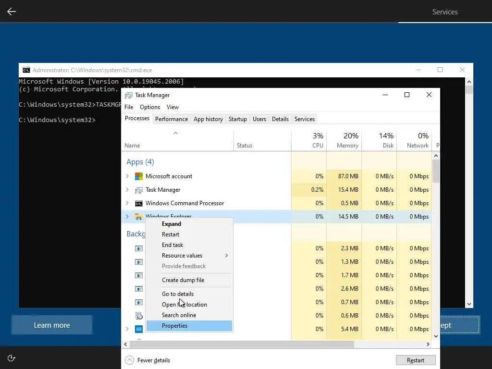Click the Task Manager row icon
492x369 pixels.
coord(139,190)
